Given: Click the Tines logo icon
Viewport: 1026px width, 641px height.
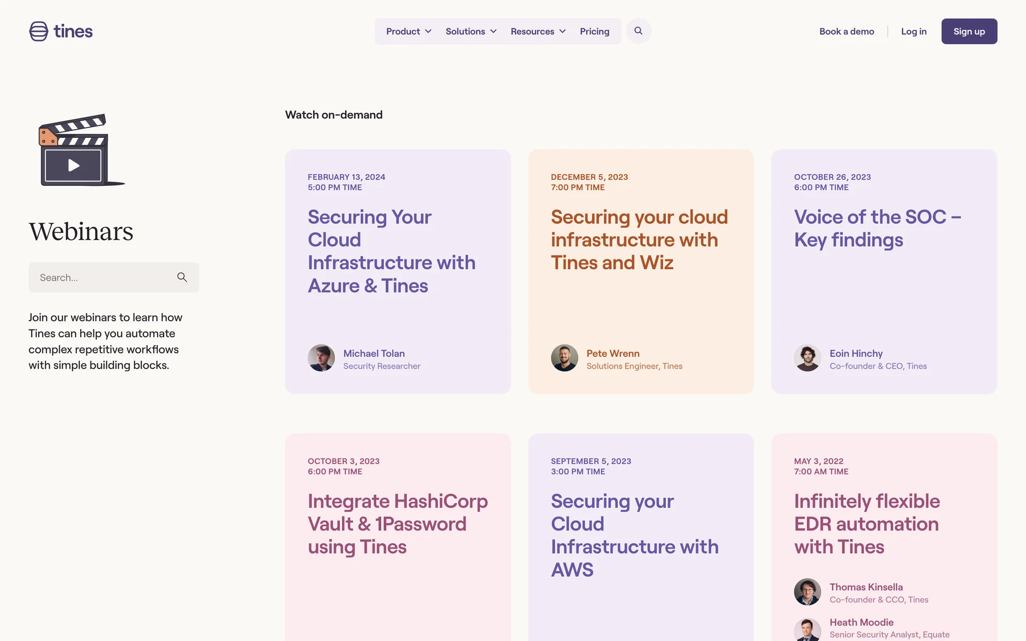Looking at the screenshot, I should pyautogui.click(x=38, y=32).
